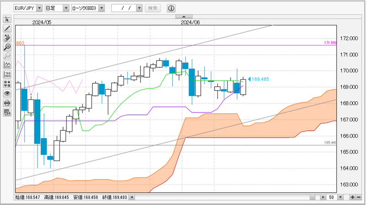Click the current price label 169.485

(x=260, y=79)
